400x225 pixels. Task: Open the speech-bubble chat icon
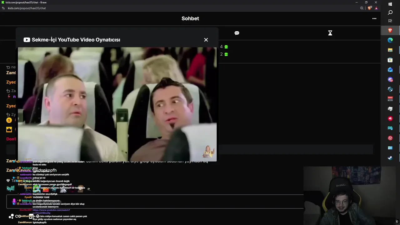click(237, 33)
